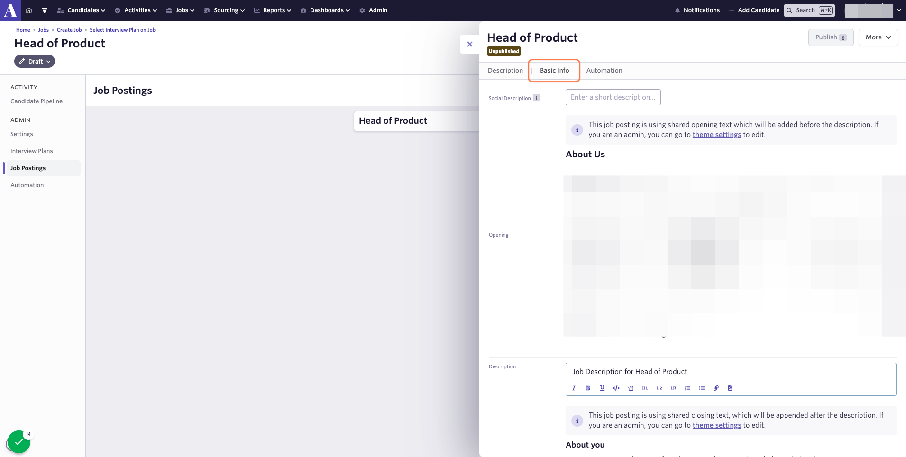Switch to the Description tab
The height and width of the screenshot is (457, 906).
pos(505,70)
